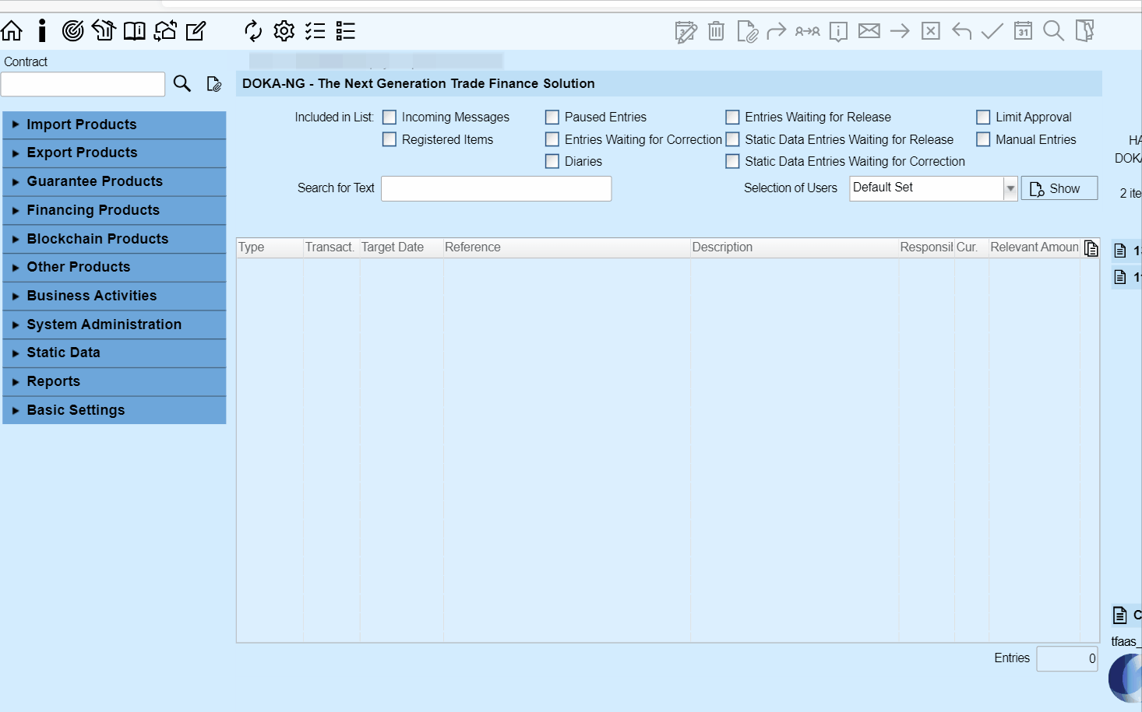The height and width of the screenshot is (712, 1142).
Task: Enable the Incoming Messages checkbox
Action: 389,117
